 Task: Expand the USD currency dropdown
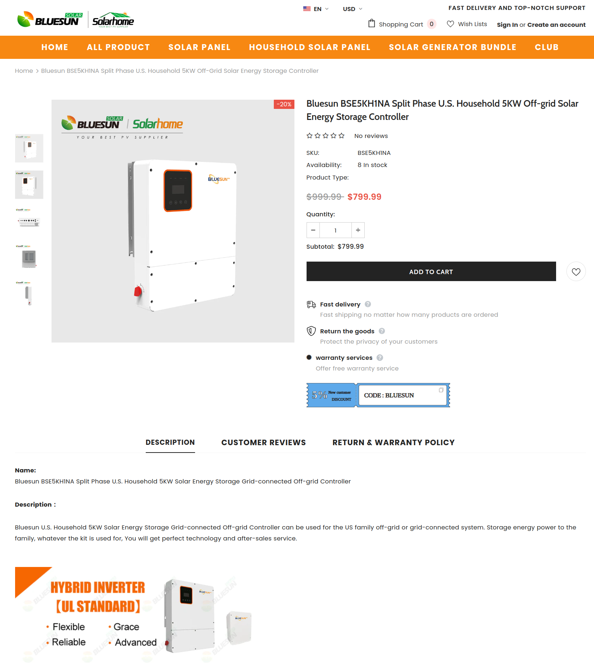(x=353, y=9)
